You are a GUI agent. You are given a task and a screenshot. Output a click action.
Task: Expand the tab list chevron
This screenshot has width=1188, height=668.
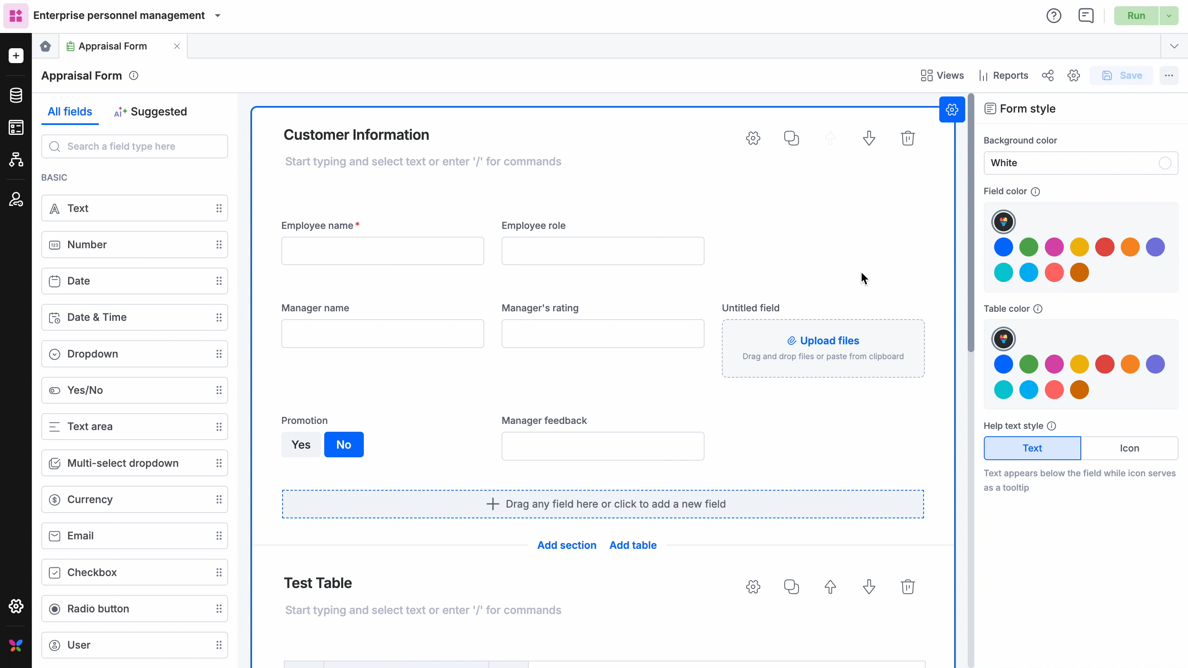tap(1174, 46)
